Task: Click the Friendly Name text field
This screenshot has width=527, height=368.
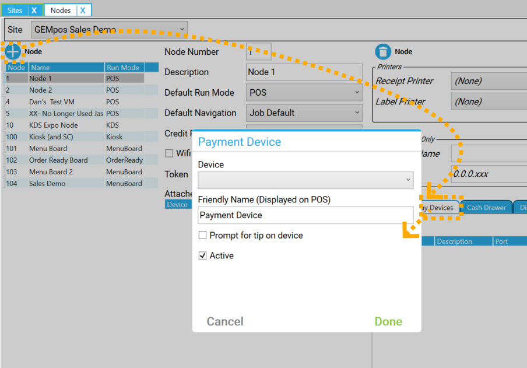Action: 305,215
